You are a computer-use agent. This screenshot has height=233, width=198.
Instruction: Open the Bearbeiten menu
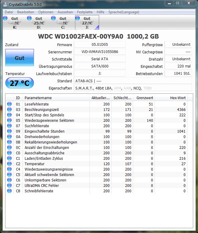[26, 12]
